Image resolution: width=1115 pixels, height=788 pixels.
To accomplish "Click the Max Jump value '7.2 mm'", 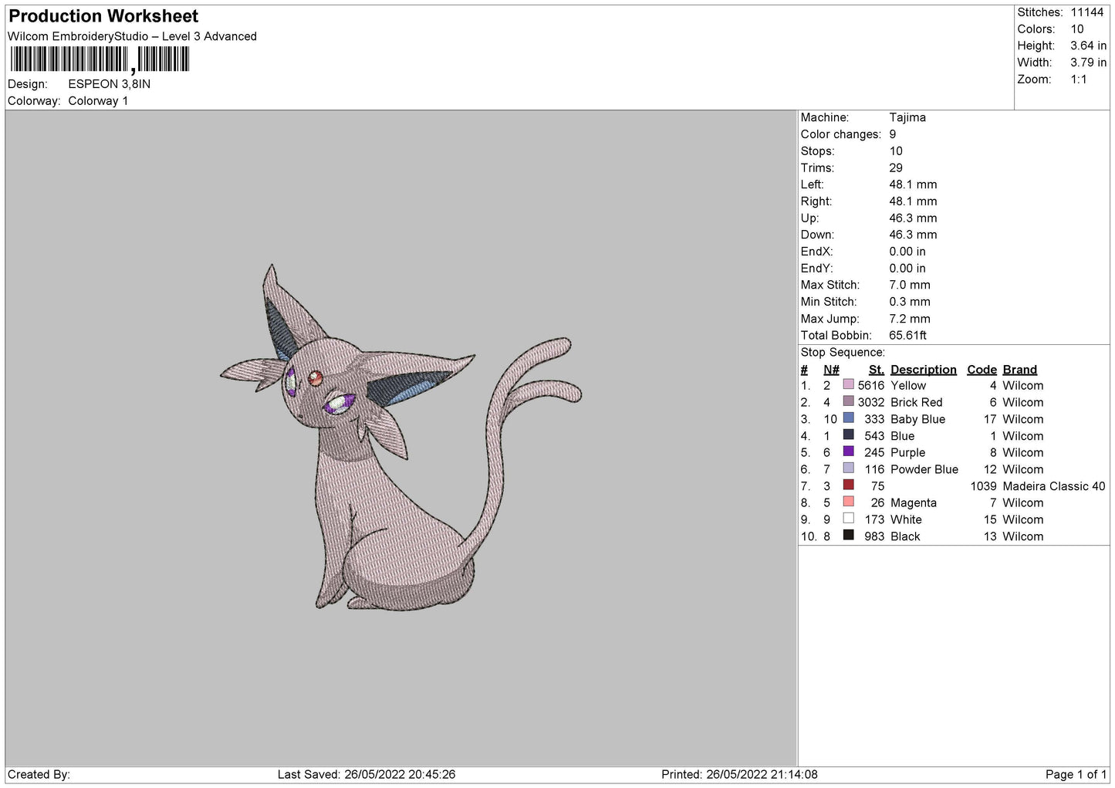I will coord(910,319).
